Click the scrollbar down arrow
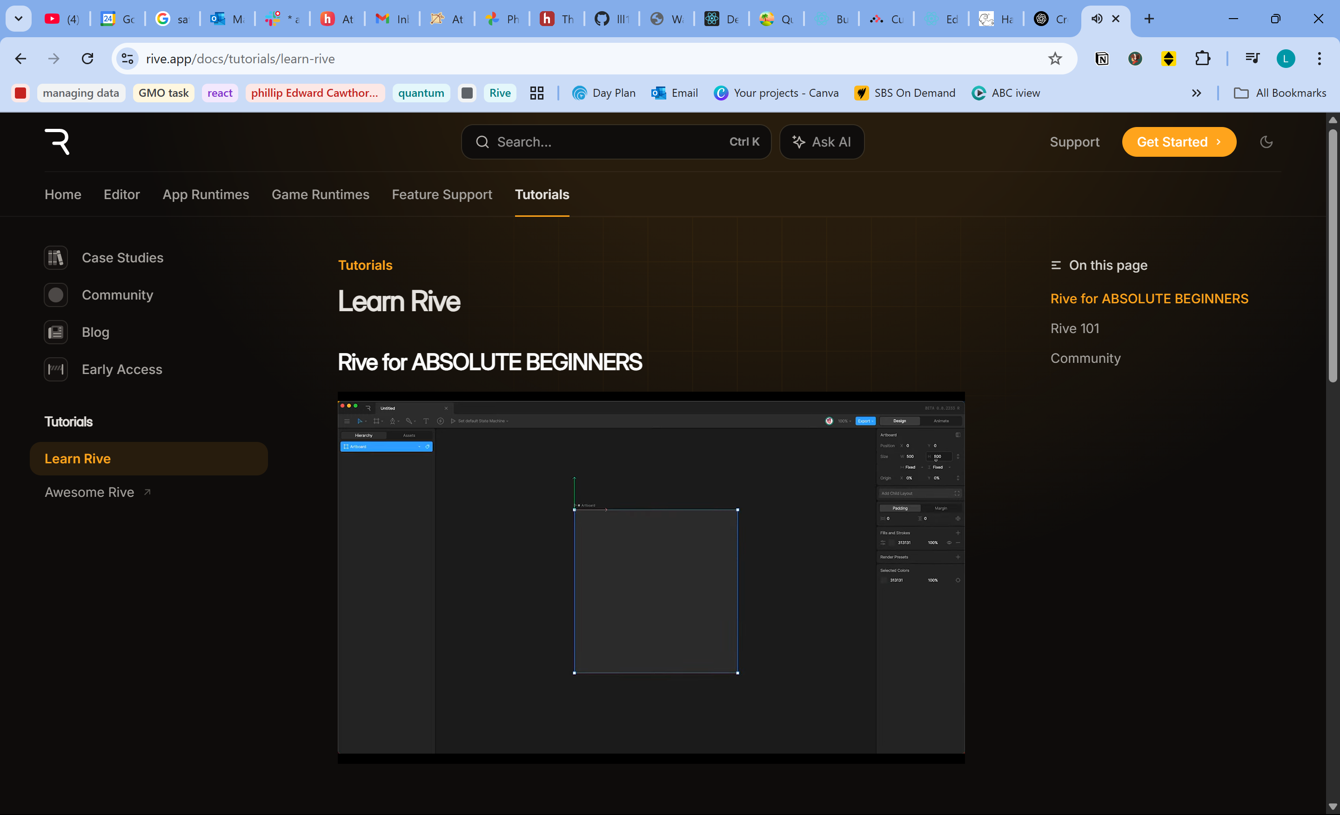 1333,807
